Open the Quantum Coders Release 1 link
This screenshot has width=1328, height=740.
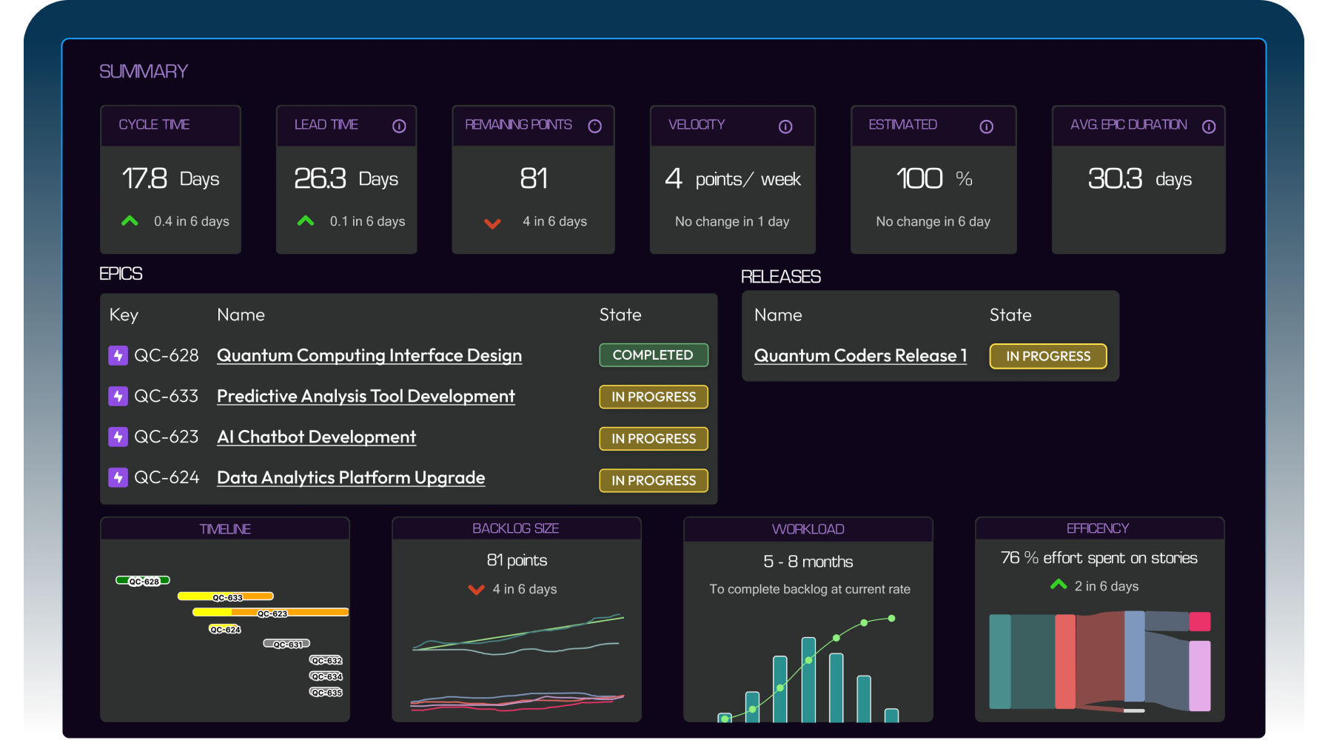pos(860,356)
